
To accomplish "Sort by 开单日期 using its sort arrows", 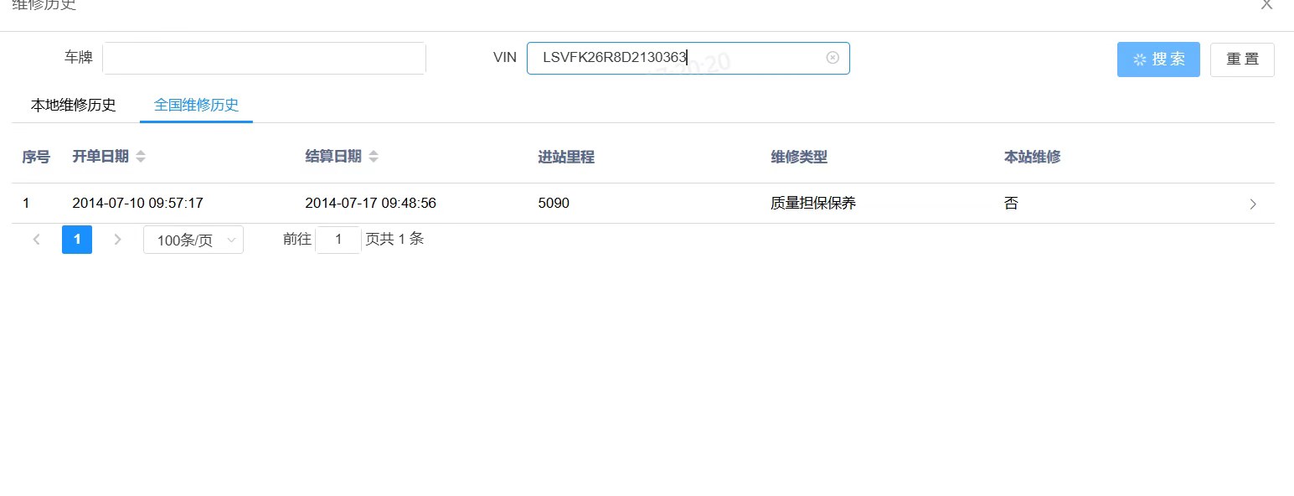I will (141, 157).
